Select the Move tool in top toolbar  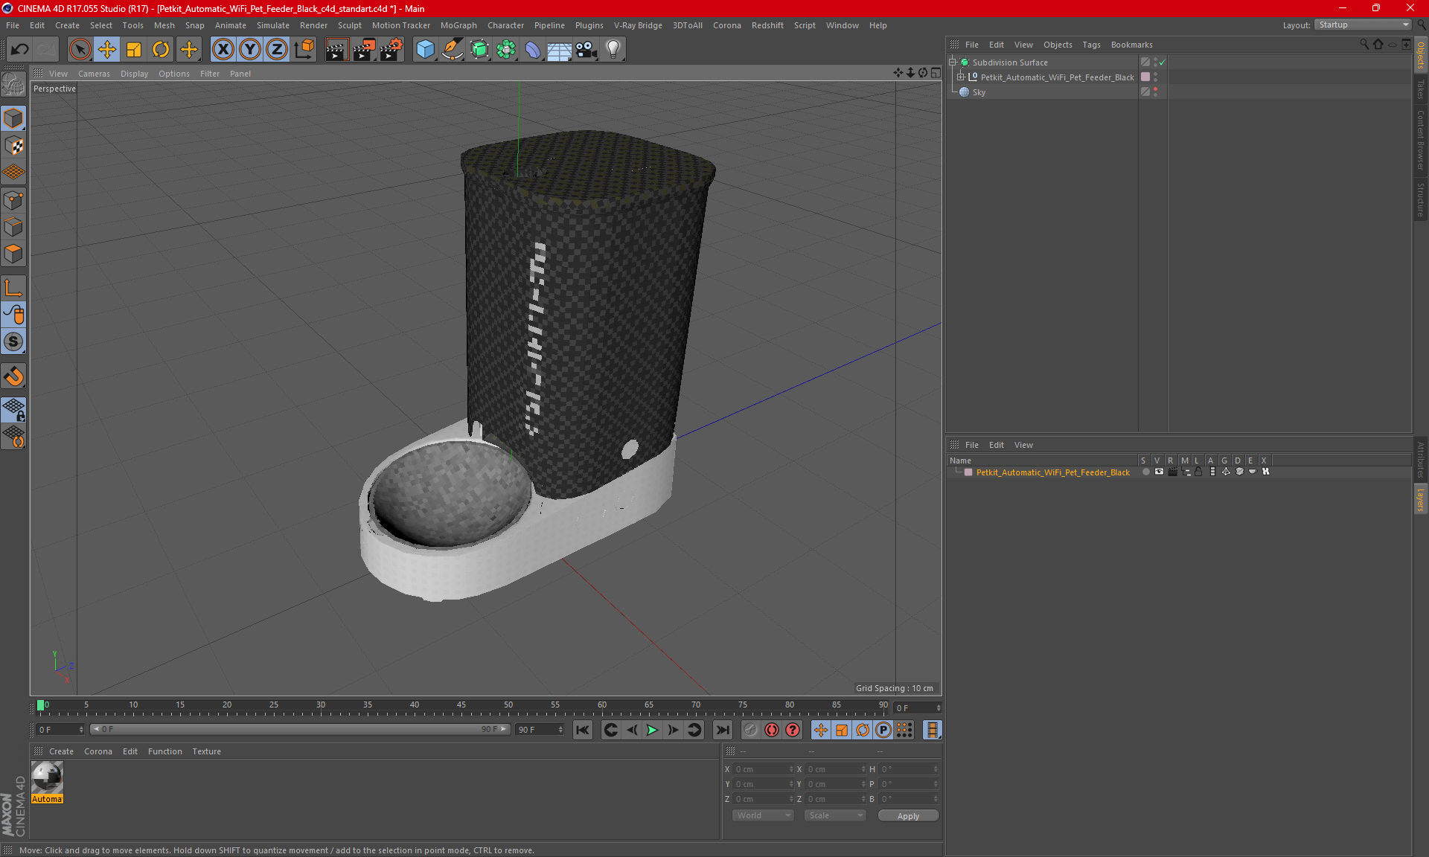click(107, 50)
